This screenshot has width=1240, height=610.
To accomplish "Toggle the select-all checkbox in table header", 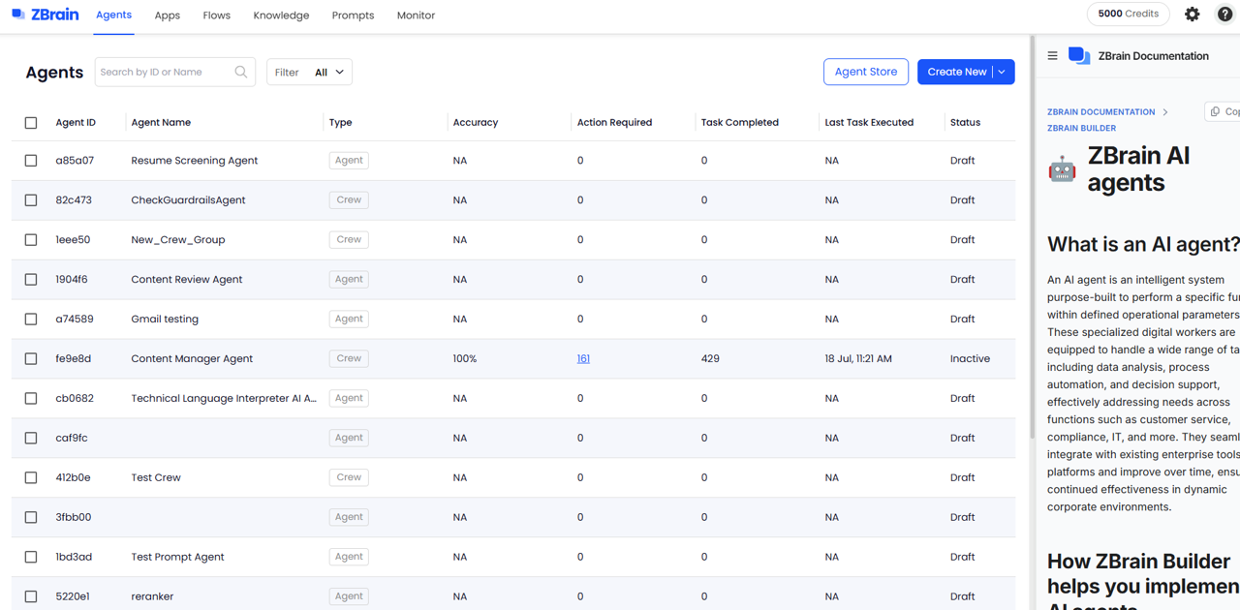I will click(x=31, y=123).
